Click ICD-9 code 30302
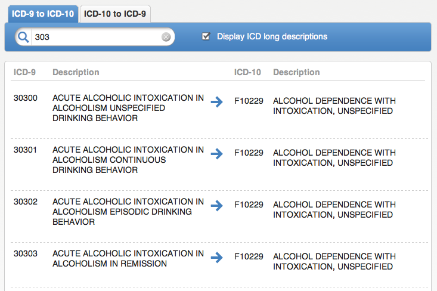The width and height of the screenshot is (437, 291). pyautogui.click(x=25, y=202)
